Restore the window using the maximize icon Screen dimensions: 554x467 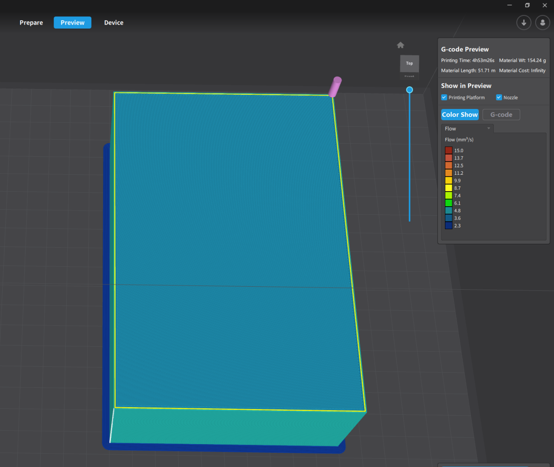point(527,5)
